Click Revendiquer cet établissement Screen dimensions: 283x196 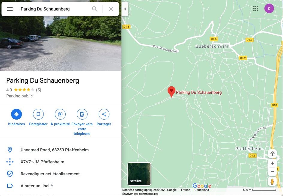click(x=50, y=174)
